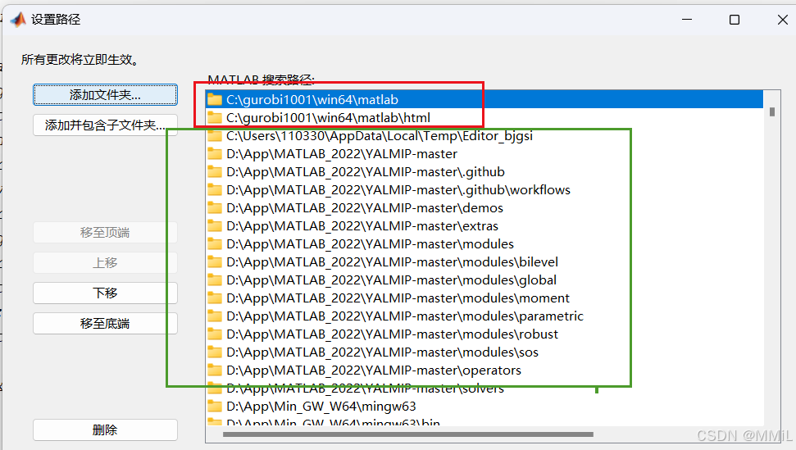Click folder icon of modules\robust row
Screen dimensions: 796x450
215,334
